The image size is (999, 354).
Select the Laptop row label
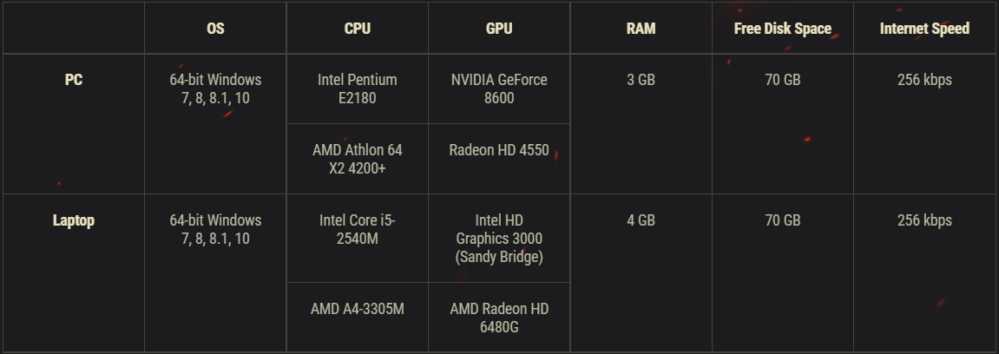pos(74,220)
